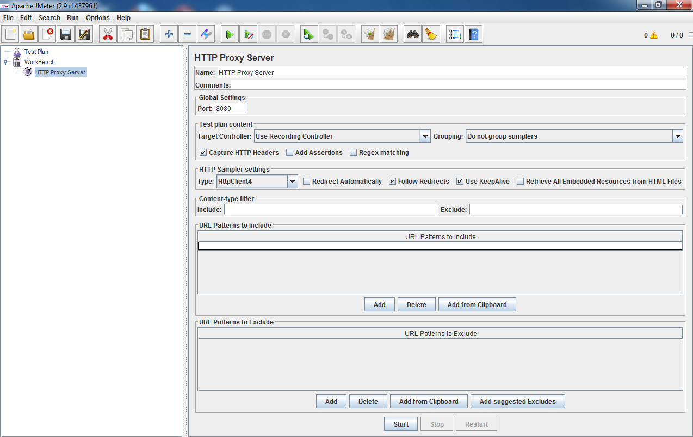Enable Redirect Automatically checkbox
The width and height of the screenshot is (693, 437).
pos(306,182)
